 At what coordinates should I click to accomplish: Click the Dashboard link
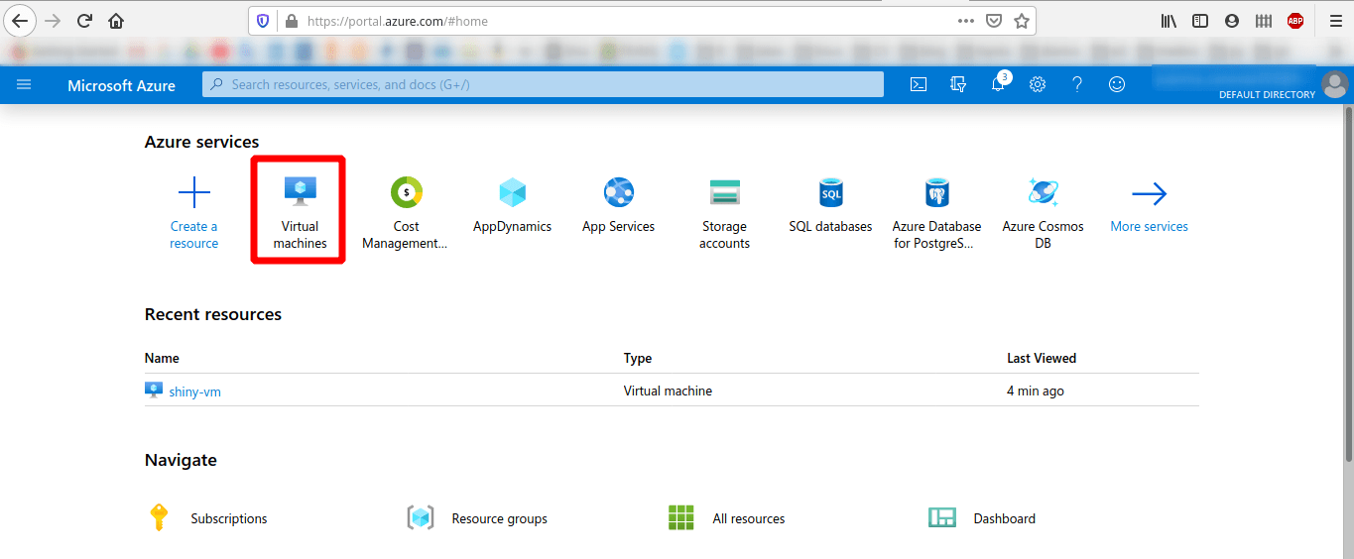click(1004, 518)
